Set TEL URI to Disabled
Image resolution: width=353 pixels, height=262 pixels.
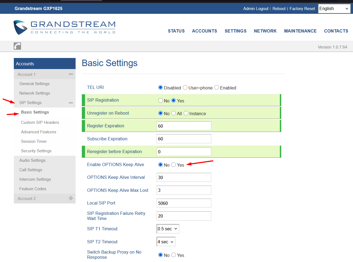160,88
